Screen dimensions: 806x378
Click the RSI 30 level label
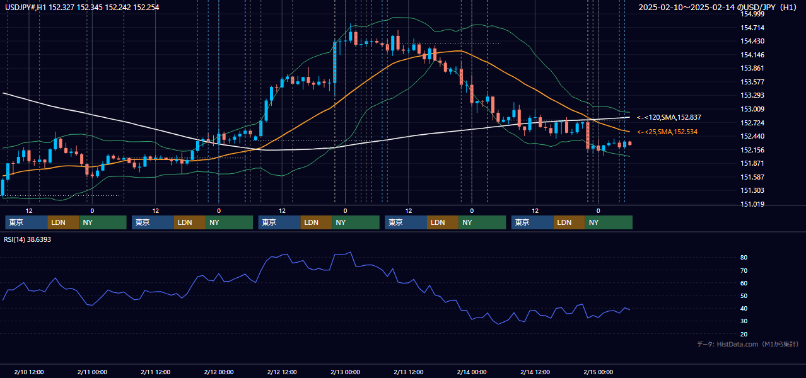[x=744, y=321]
